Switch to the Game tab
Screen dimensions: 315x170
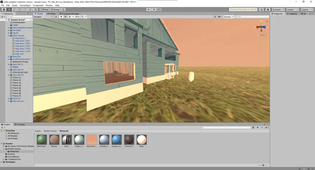(x=51, y=14)
